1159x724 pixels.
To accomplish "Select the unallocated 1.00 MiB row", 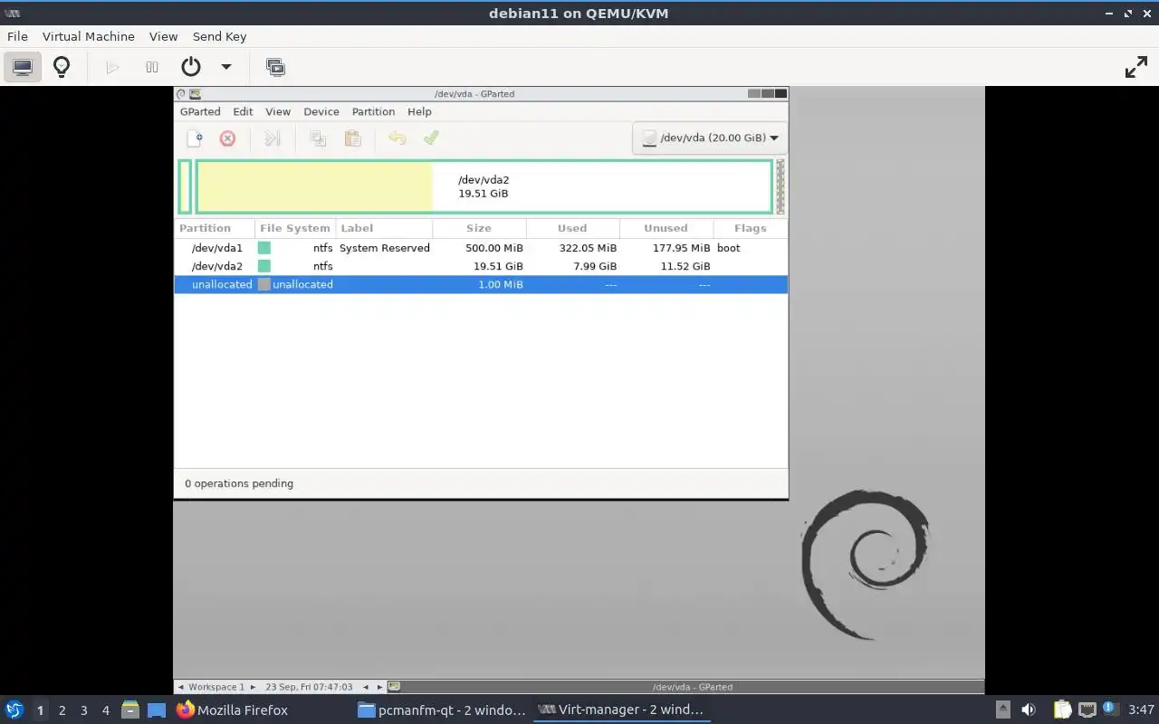I will click(481, 284).
